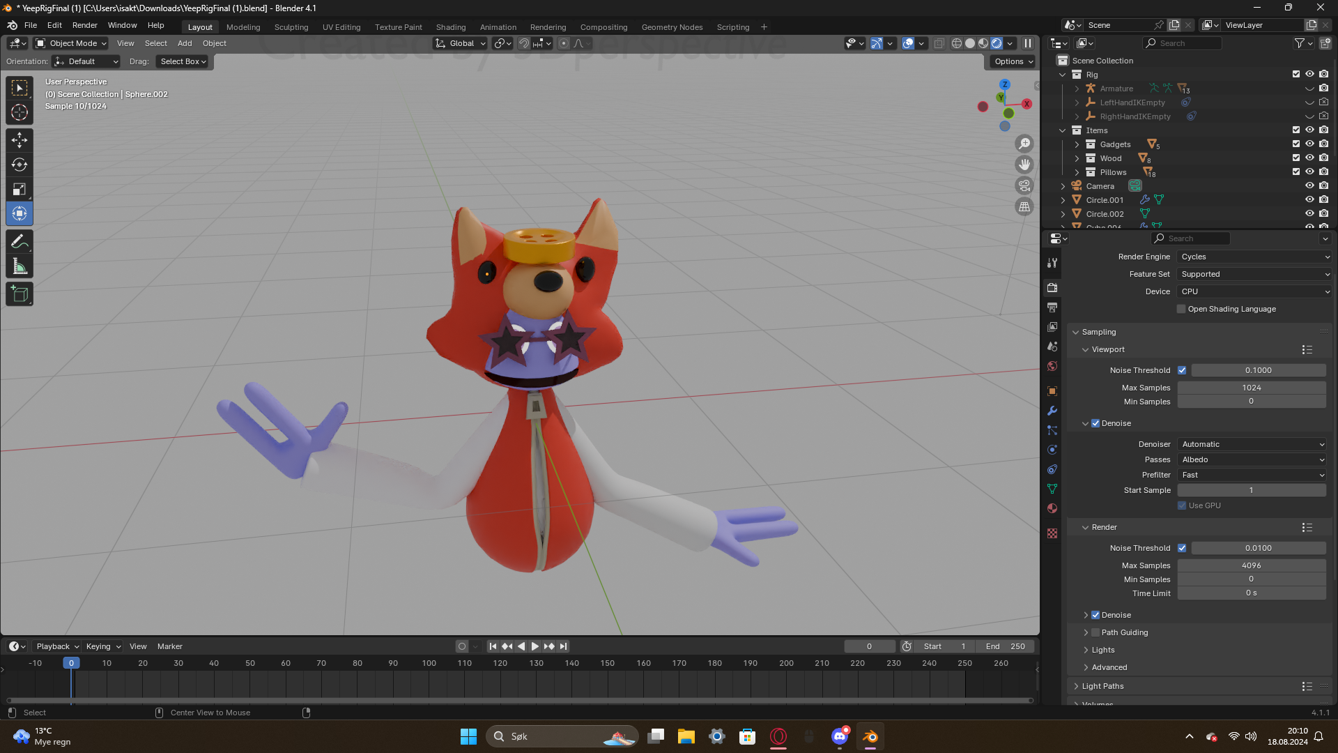Open the Passes dropdown showing Albedo
This screenshot has height=753, width=1338.
point(1252,459)
